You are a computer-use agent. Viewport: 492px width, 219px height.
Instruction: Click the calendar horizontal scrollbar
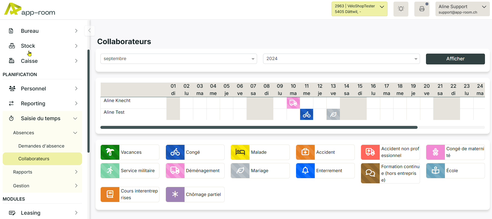259,127
